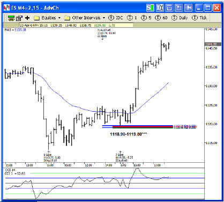The image size is (224, 202).
Task: Select the 1 minute interval option
Action: pos(130,18)
